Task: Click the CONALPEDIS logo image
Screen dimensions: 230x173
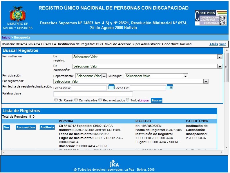Action: click(x=211, y=18)
